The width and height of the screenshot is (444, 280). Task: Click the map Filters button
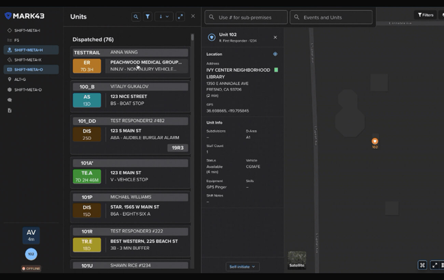click(x=425, y=15)
